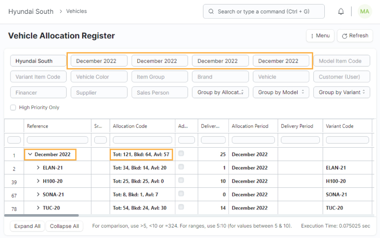Click the Variant Code column header

click(x=347, y=126)
